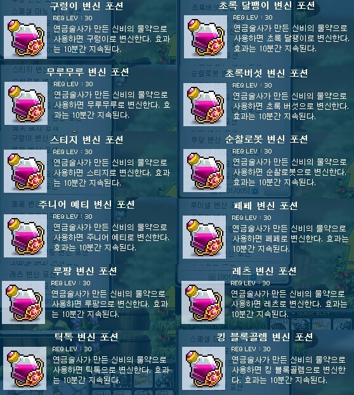Image resolution: width=354 pixels, height=395 pixels.
Task: Click the 무루무루 변신 포션 potion icon
Action: 26,103
